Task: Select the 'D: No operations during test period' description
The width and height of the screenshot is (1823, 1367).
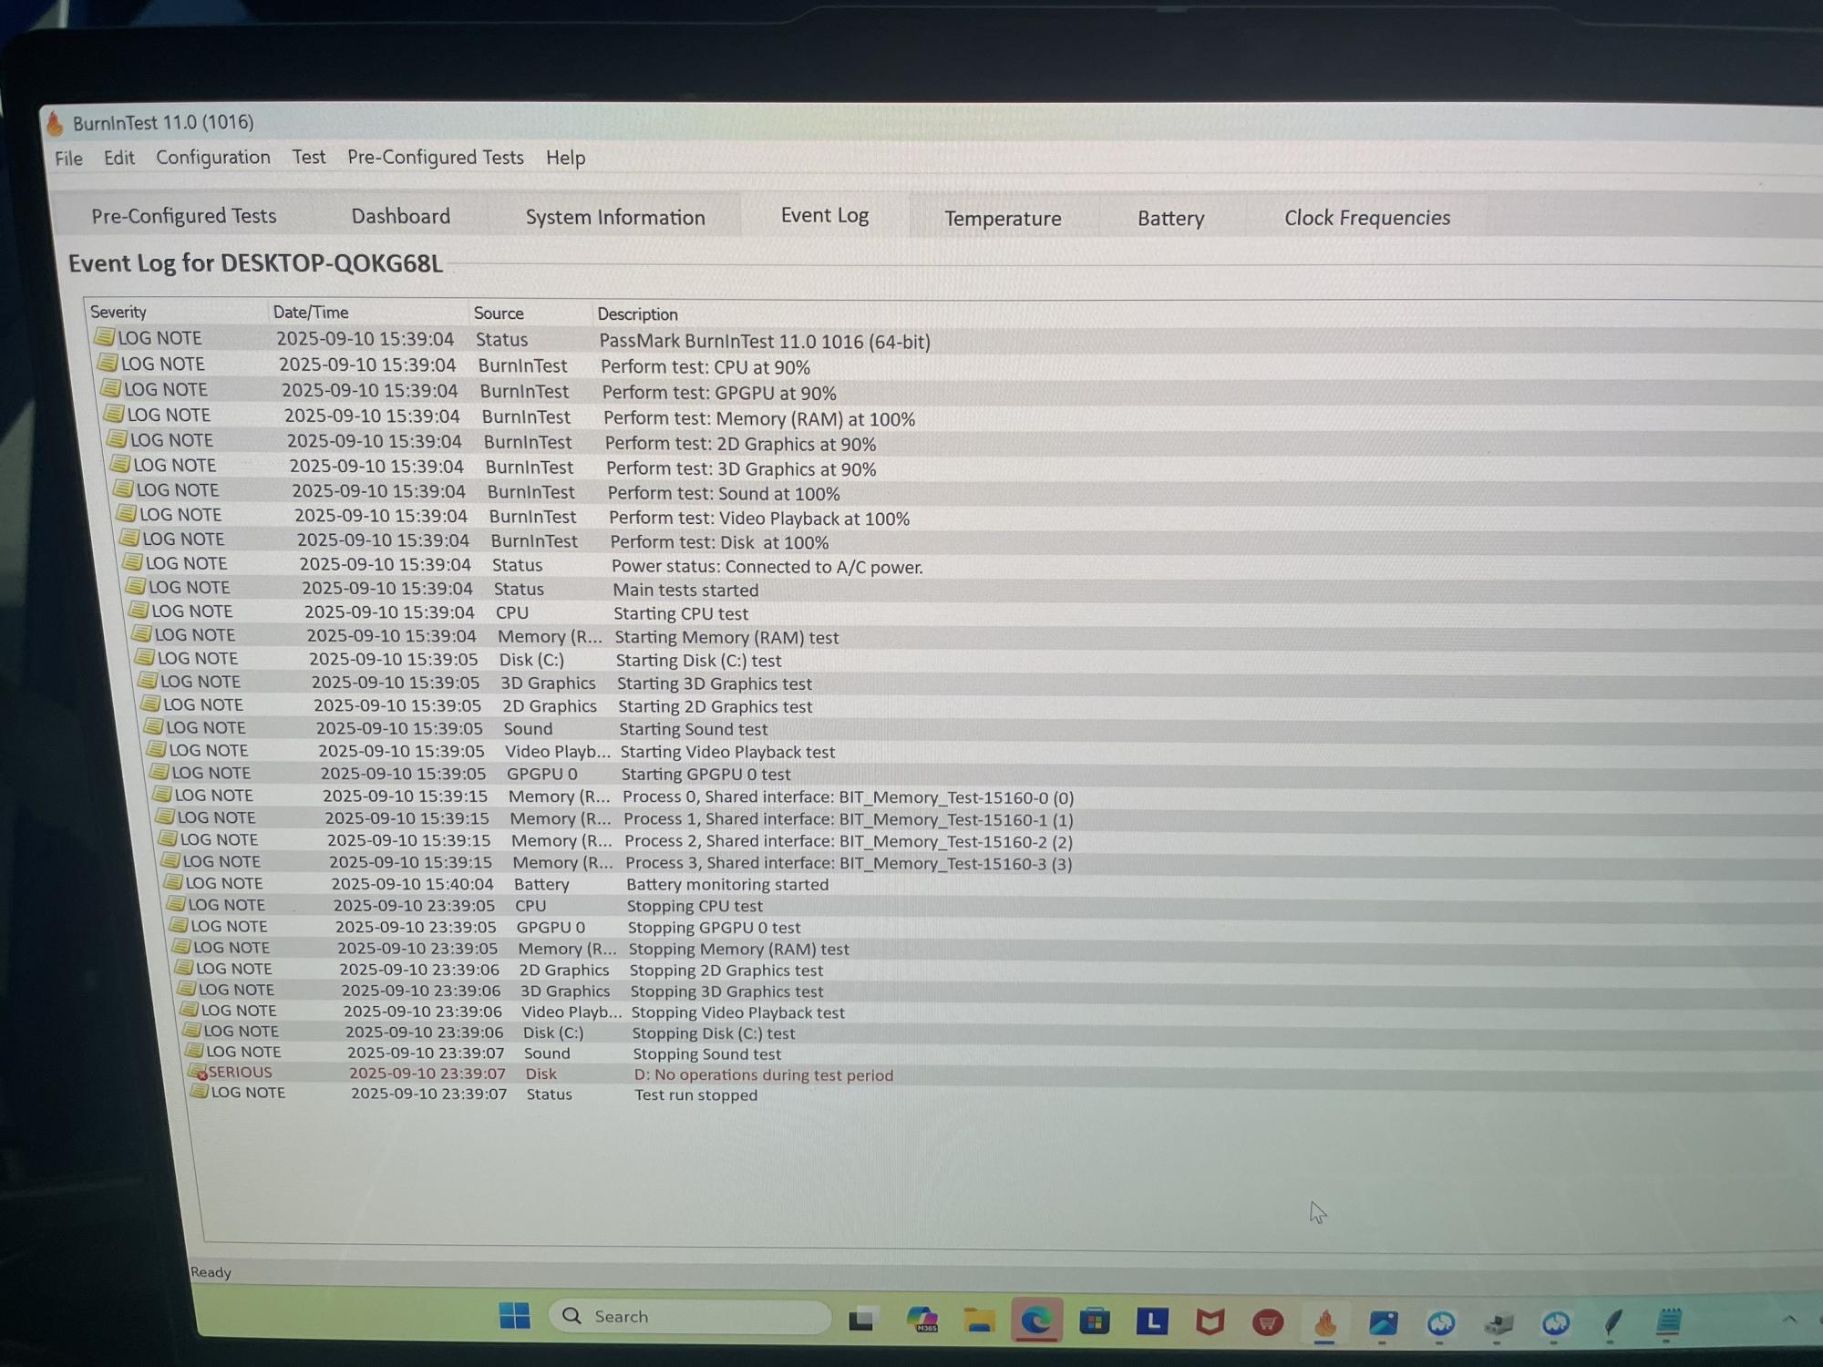Action: click(x=763, y=1075)
